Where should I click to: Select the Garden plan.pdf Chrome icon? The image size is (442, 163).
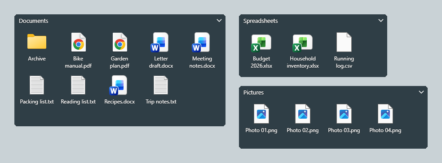pyautogui.click(x=120, y=42)
